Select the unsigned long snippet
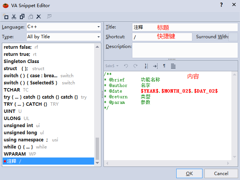240x180 pixels. pos(48,132)
